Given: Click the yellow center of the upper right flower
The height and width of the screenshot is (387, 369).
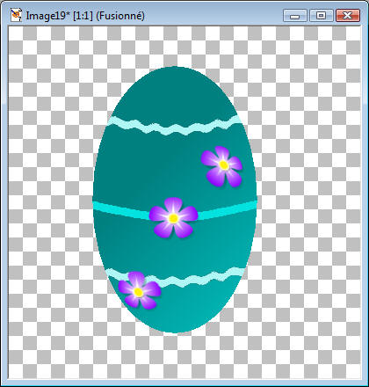Looking at the screenshot, I should pos(223,165).
